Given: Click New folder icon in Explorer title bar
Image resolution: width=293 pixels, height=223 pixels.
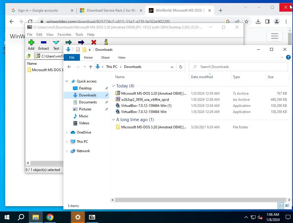Looking at the screenshot, I should [x=84, y=50].
